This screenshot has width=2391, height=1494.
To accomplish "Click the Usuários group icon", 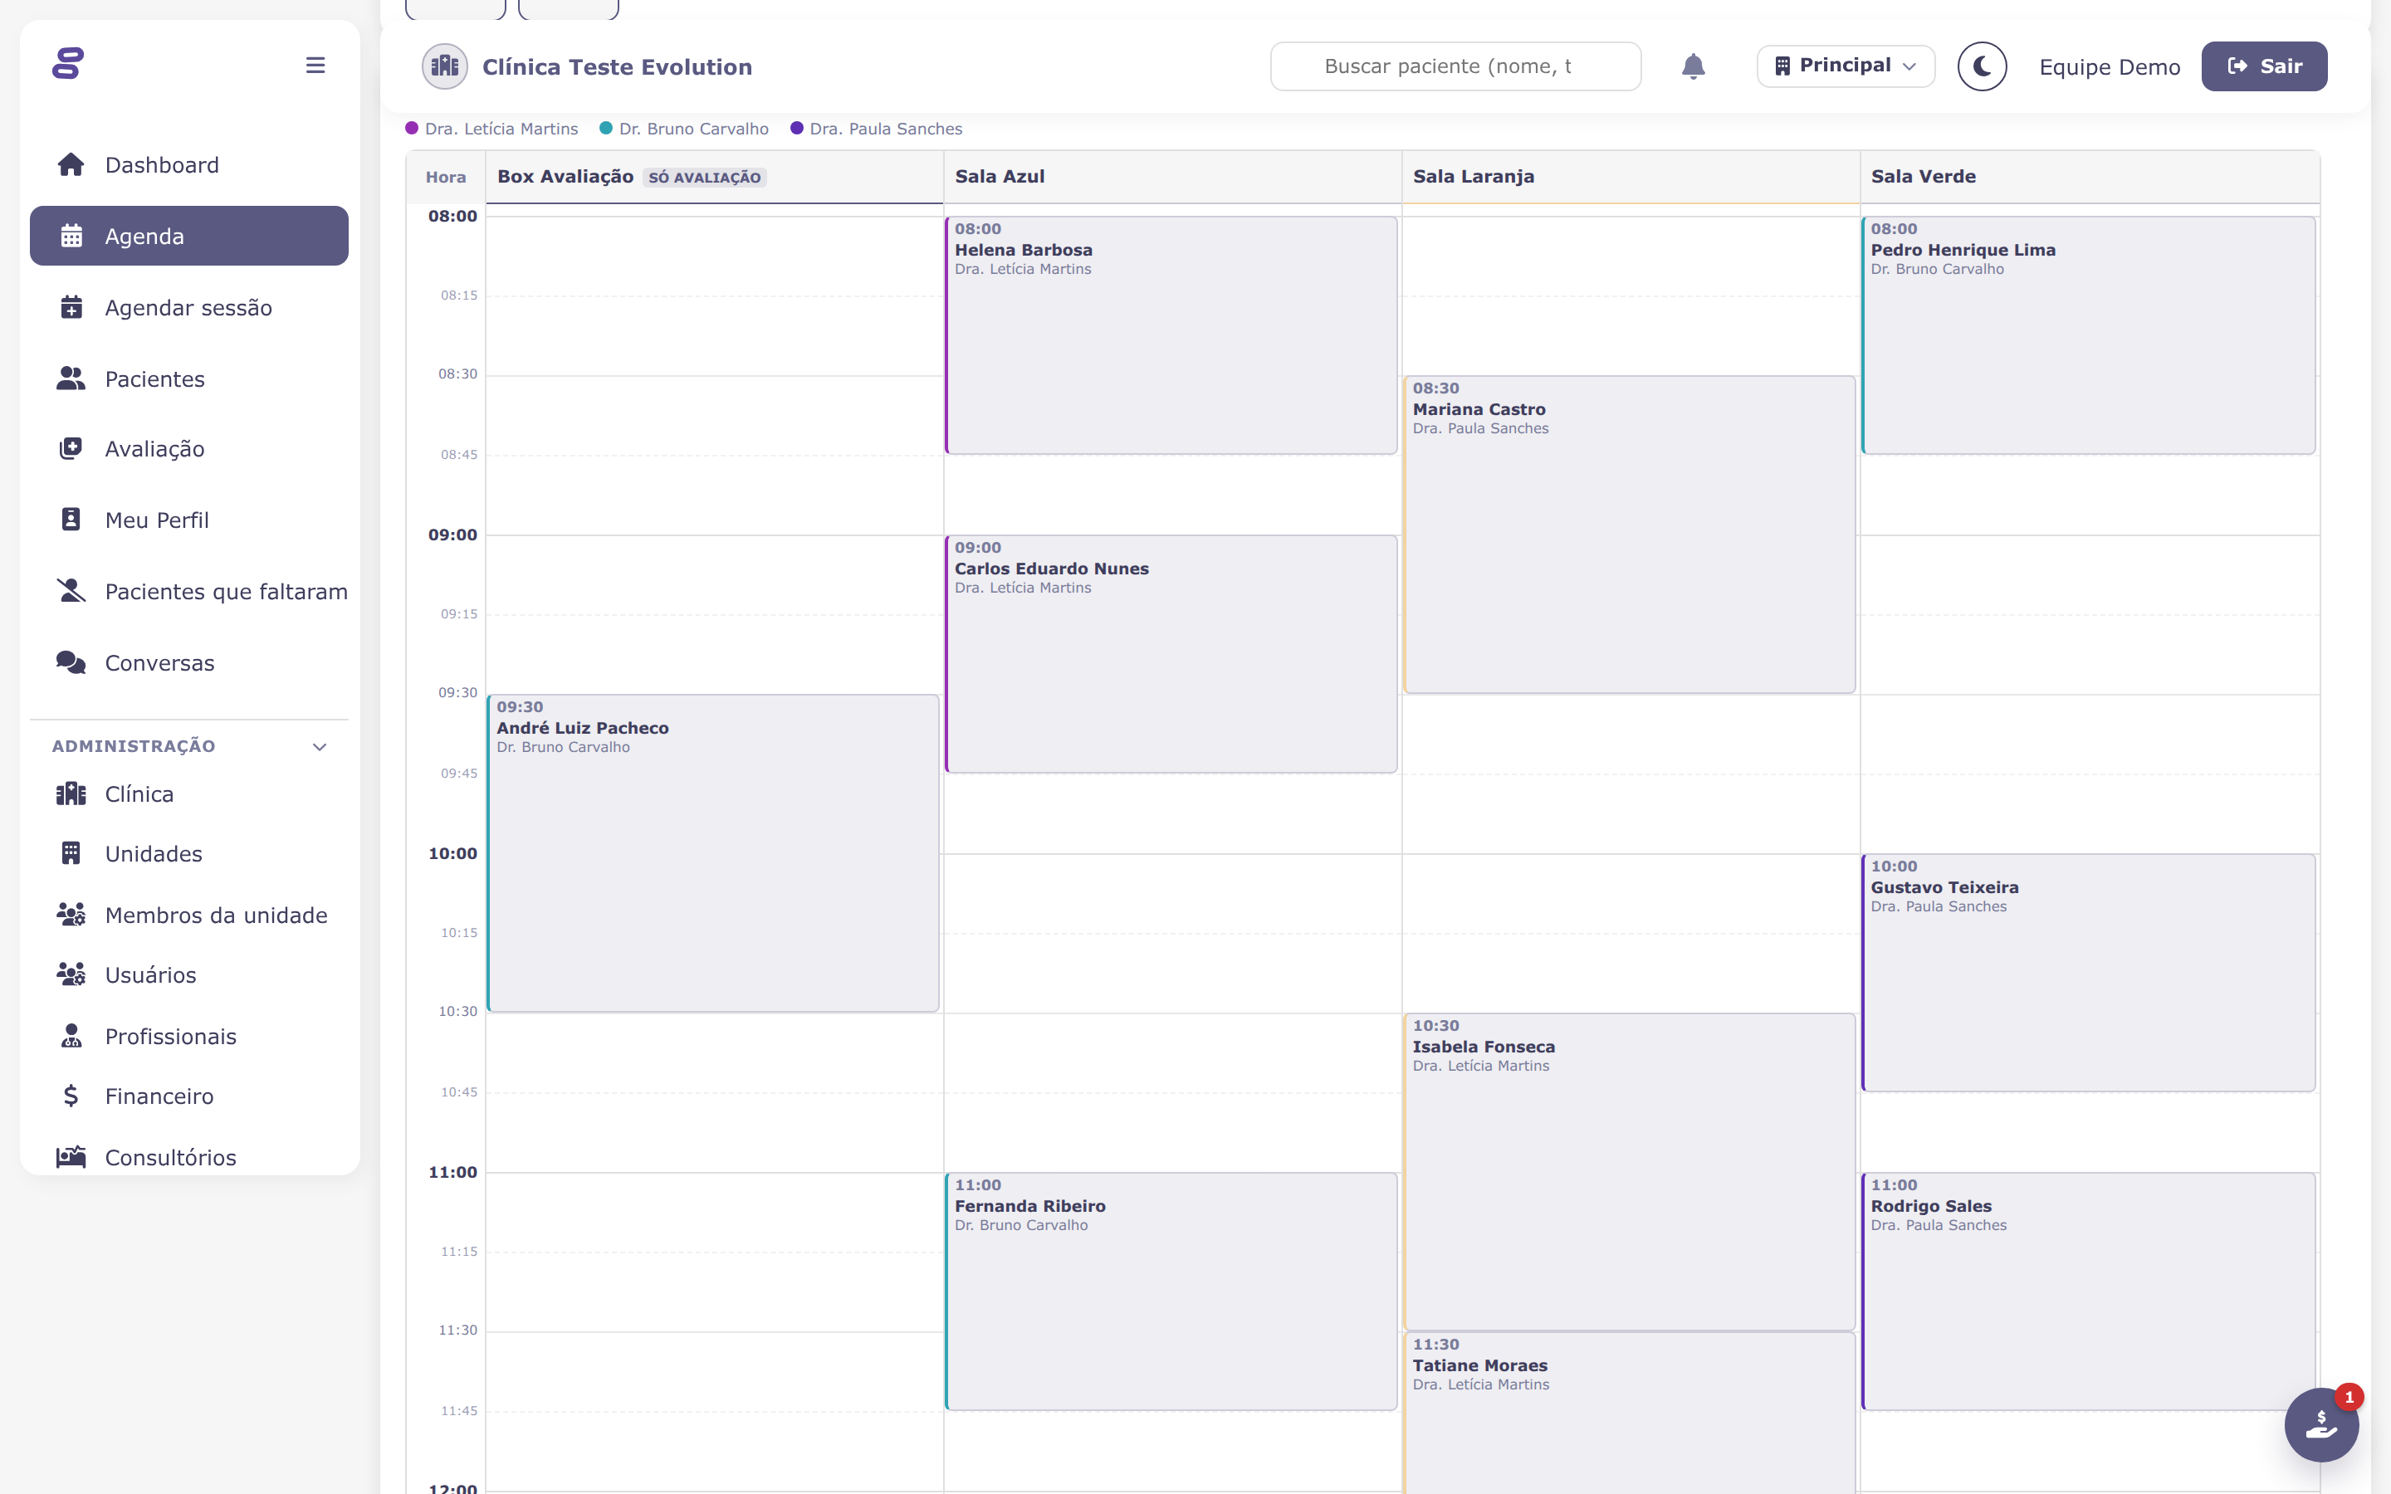I will (71, 974).
